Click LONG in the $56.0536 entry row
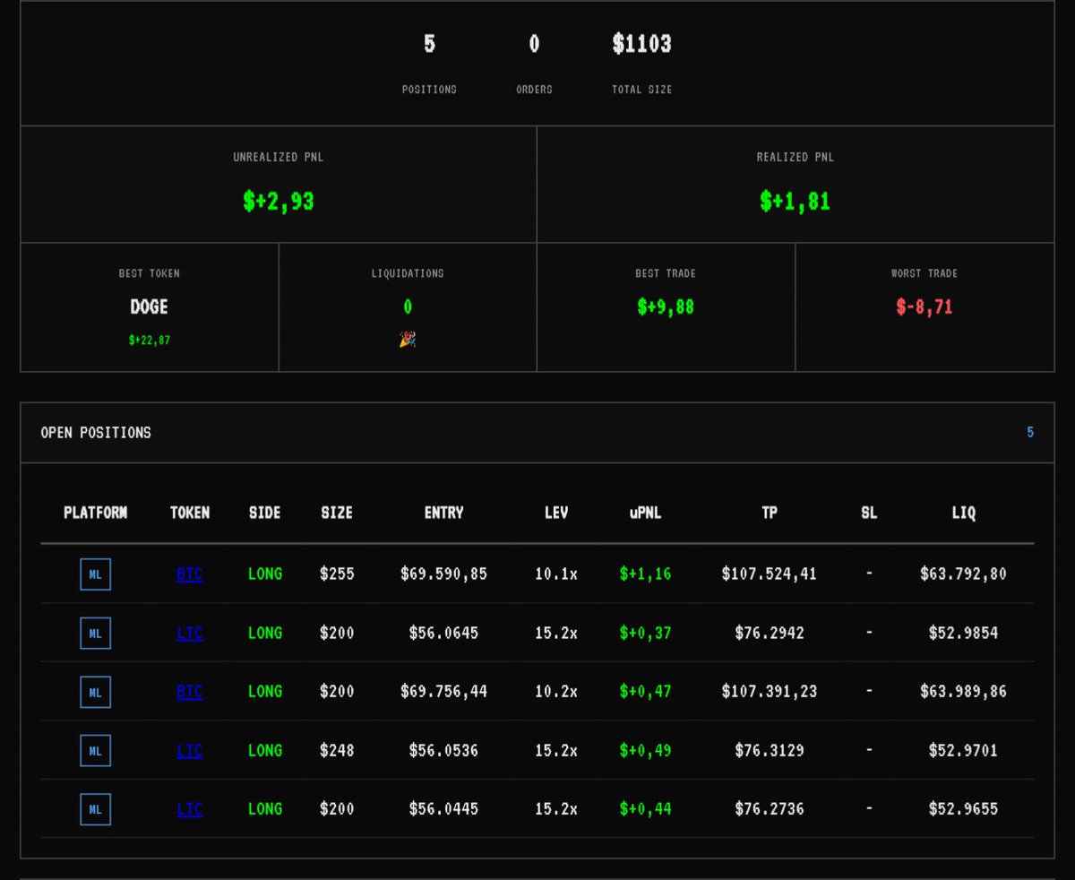The height and width of the screenshot is (880, 1075). (x=265, y=751)
